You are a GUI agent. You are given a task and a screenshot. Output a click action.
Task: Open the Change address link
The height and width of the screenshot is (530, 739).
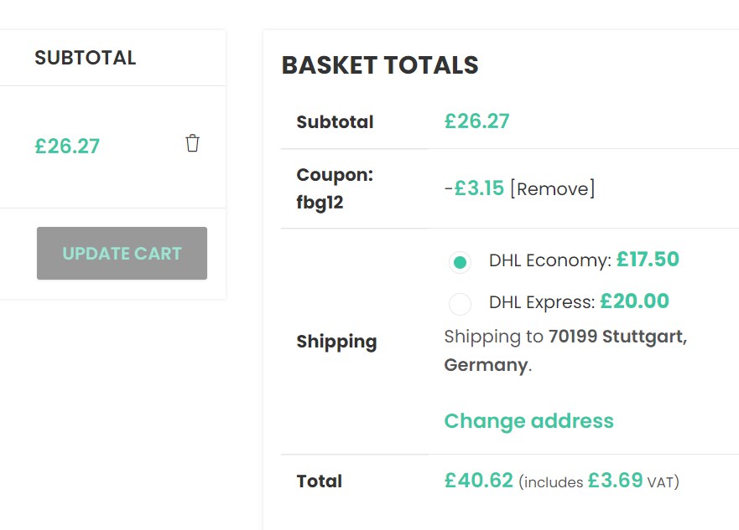pyautogui.click(x=528, y=420)
